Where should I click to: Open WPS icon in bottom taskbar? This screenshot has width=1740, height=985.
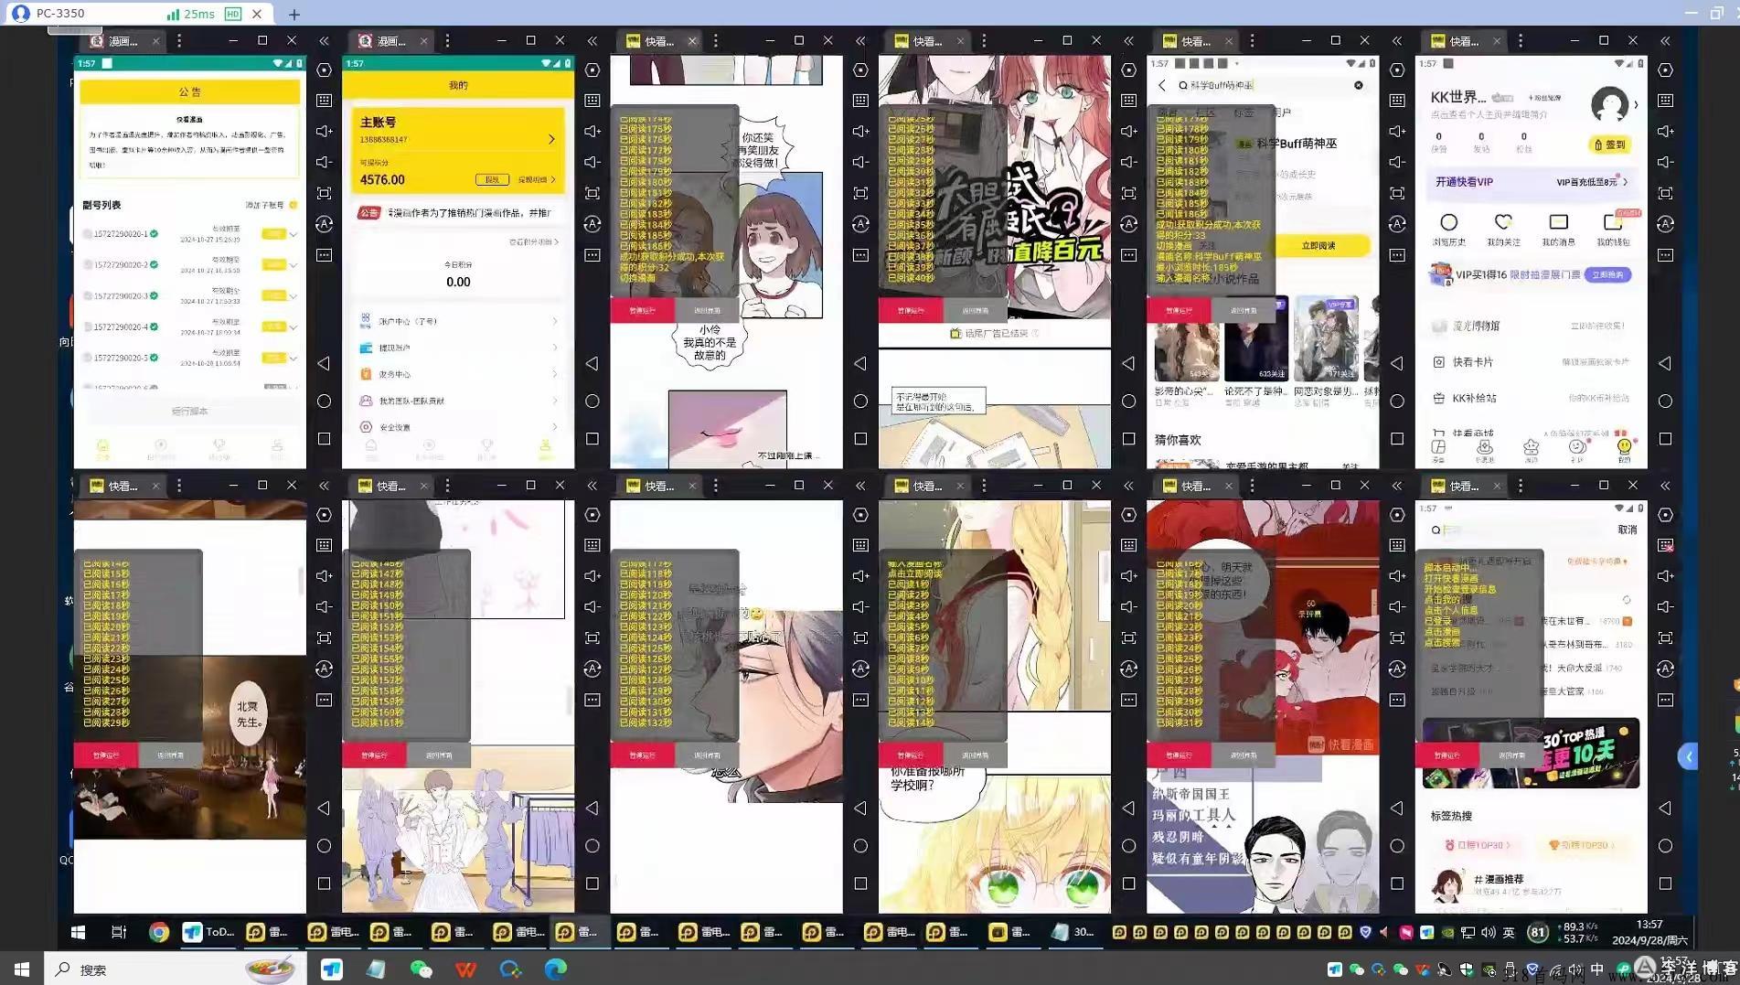tap(465, 969)
